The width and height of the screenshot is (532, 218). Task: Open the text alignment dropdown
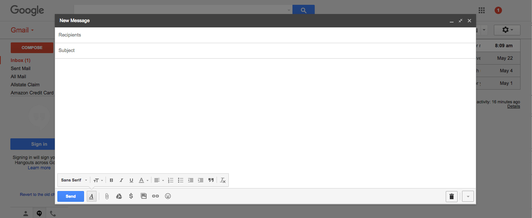tap(159, 180)
